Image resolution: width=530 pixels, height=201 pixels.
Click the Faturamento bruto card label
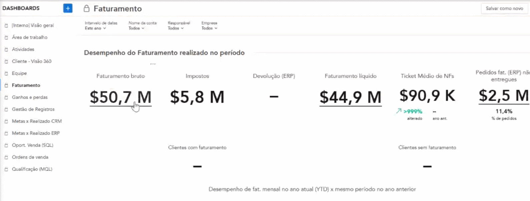click(x=120, y=76)
